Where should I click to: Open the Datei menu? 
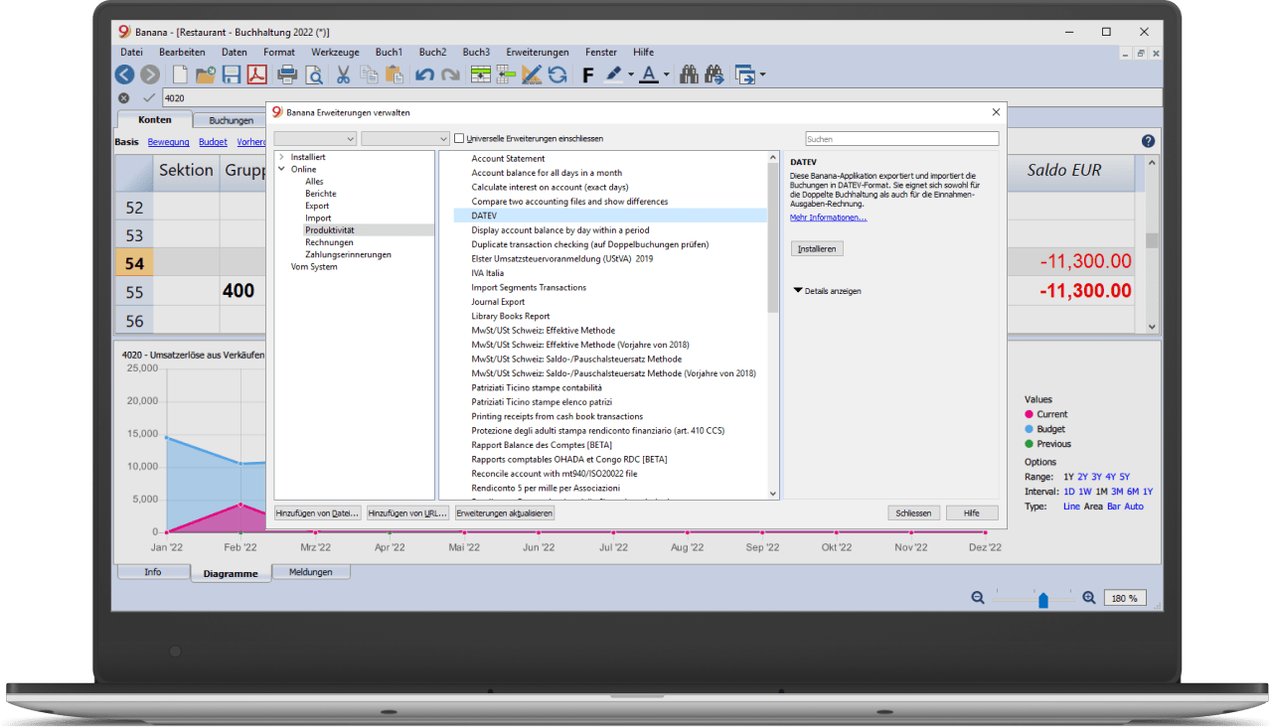[x=131, y=52]
